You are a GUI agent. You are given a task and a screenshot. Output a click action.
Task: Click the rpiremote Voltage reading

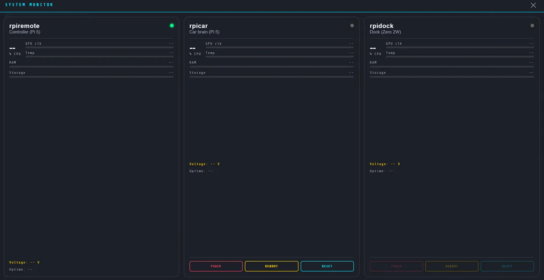[x=24, y=263]
